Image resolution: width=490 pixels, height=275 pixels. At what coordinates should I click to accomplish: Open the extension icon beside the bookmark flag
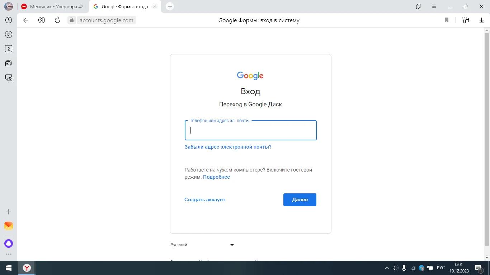466,20
